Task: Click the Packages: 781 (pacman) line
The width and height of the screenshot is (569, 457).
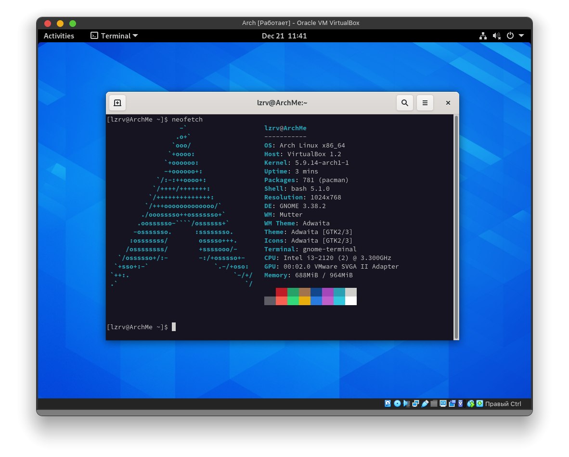Action: [x=306, y=180]
